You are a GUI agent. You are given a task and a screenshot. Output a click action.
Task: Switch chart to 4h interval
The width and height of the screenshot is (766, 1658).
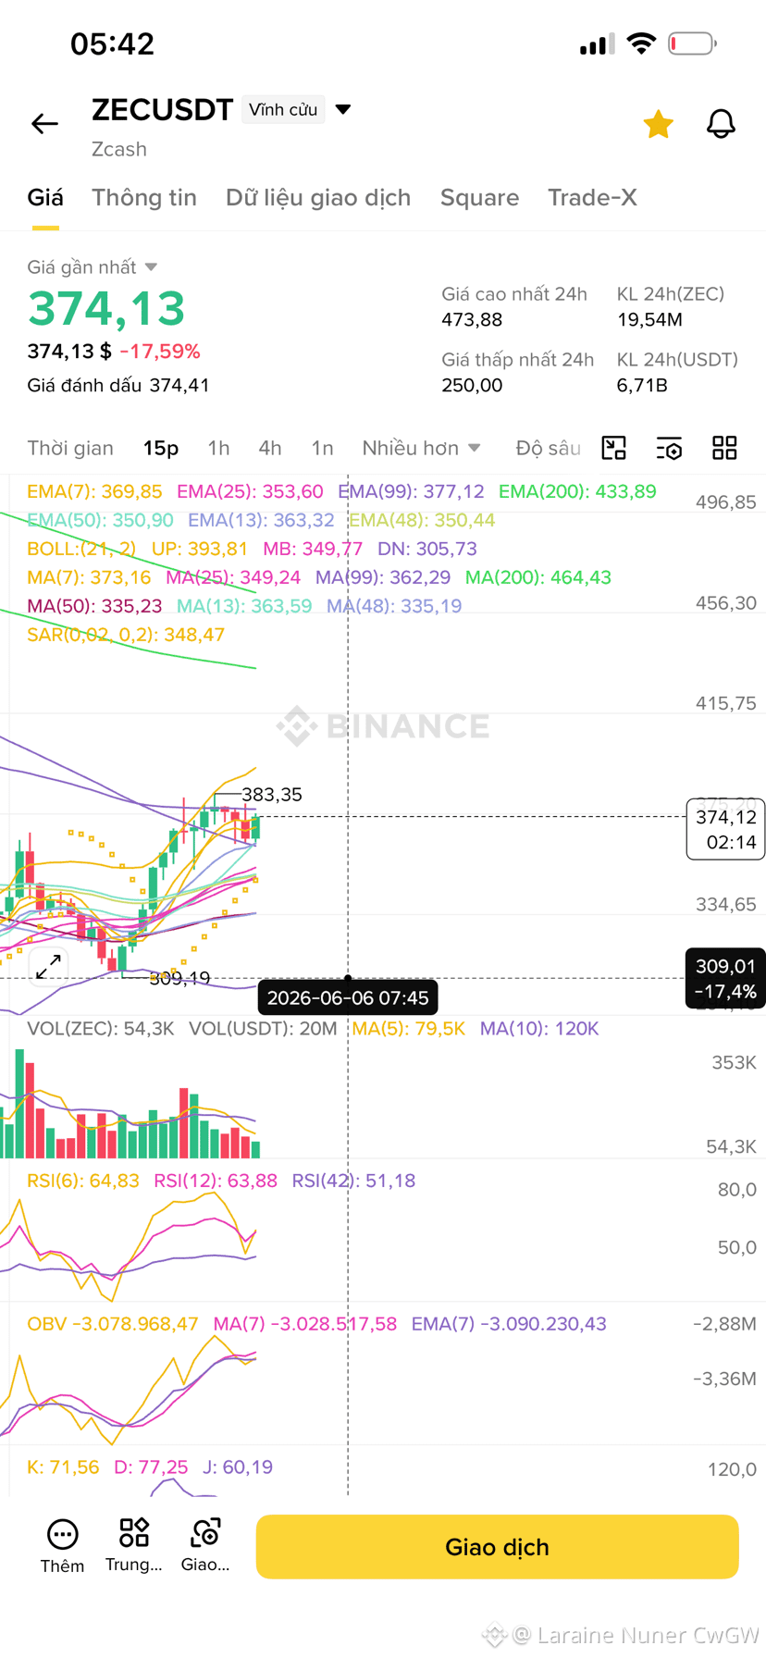[x=270, y=448]
